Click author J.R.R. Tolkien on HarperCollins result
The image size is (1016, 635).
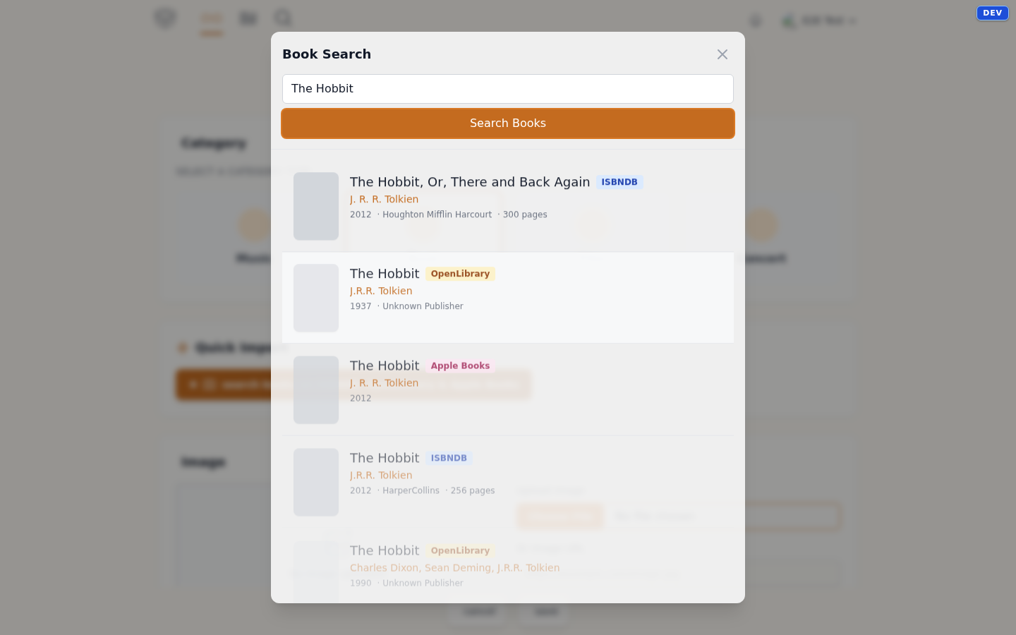click(381, 476)
